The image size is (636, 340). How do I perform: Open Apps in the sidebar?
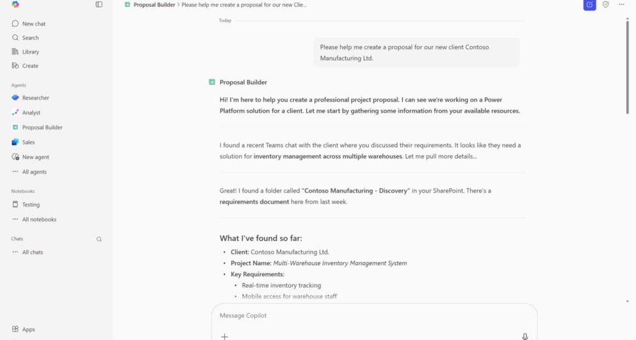pos(23,329)
